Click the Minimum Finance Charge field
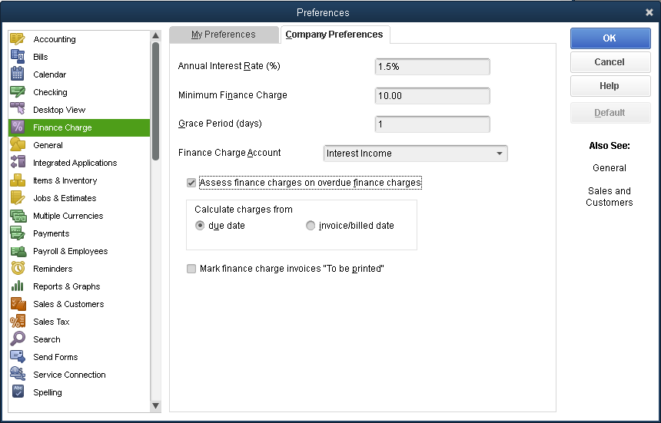The height and width of the screenshot is (423, 661). click(x=433, y=95)
